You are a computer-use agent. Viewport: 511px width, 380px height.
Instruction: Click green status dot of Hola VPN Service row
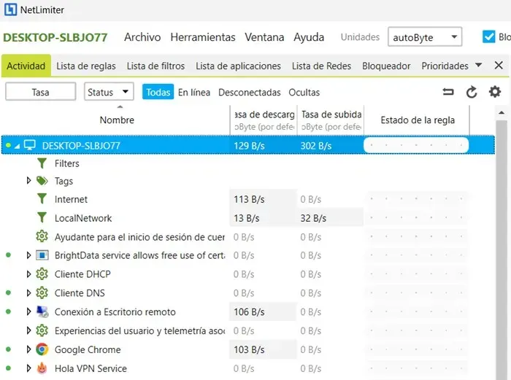pos(9,368)
